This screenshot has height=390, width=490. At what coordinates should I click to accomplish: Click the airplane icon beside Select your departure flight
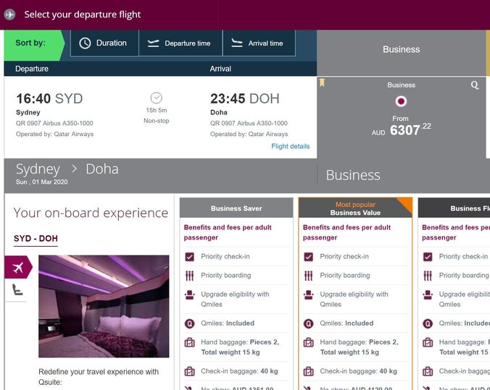(9, 14)
